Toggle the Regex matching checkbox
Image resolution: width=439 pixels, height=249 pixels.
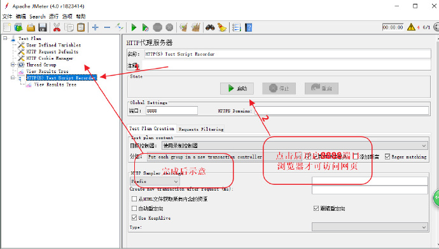coord(387,156)
